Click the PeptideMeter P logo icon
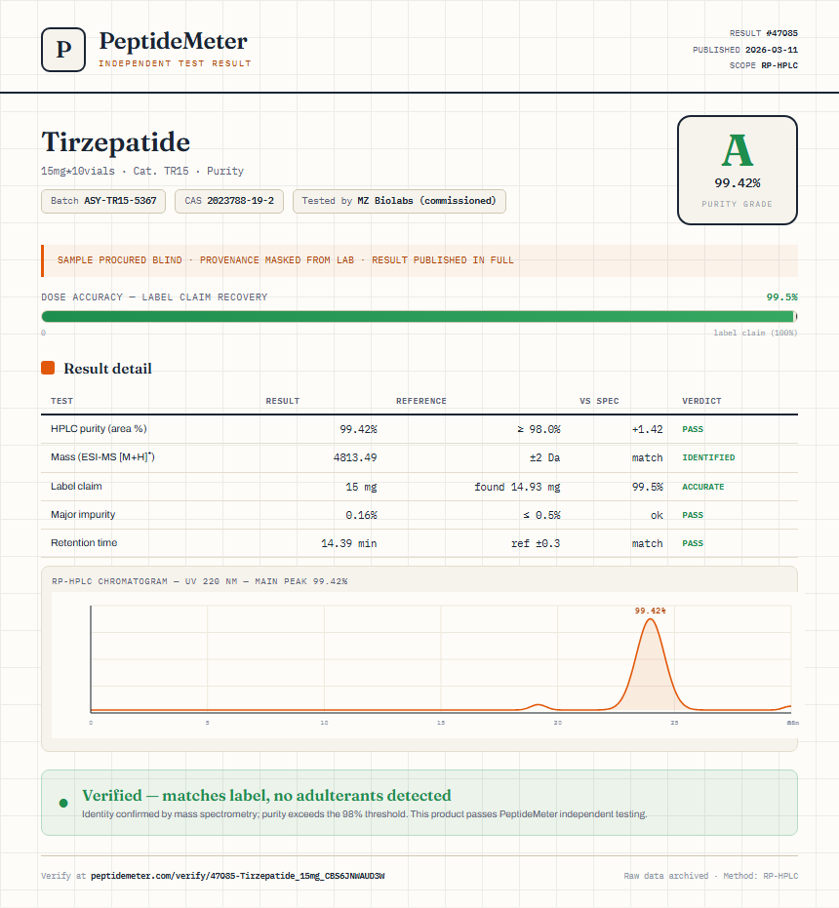The width and height of the screenshot is (839, 908). (63, 50)
